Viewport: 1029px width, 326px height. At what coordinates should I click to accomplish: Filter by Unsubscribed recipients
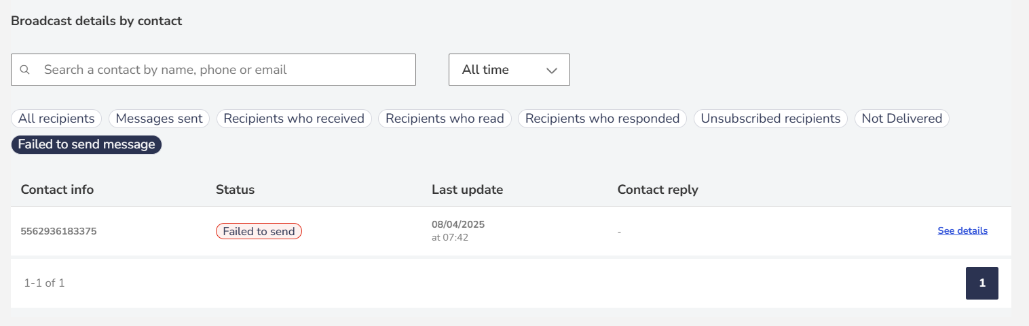tap(770, 119)
